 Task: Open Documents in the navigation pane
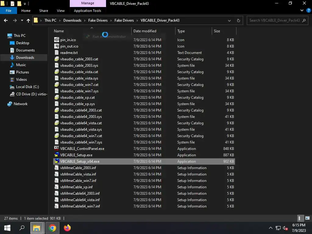(x=25, y=50)
